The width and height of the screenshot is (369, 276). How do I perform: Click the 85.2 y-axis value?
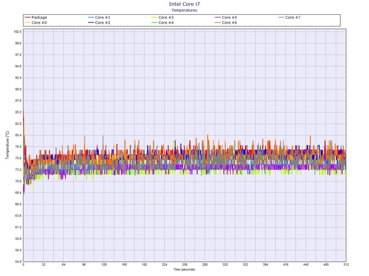(18, 112)
